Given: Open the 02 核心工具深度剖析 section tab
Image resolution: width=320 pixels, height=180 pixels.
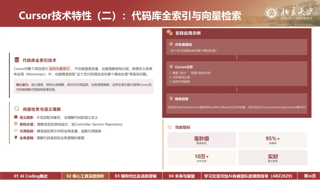Looking at the screenshot, I should (x=85, y=176).
